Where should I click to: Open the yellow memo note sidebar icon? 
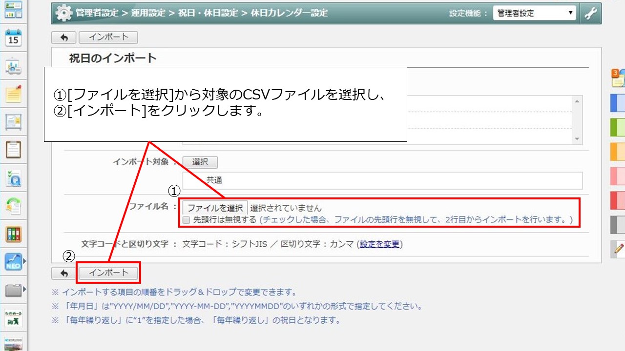tap(13, 94)
